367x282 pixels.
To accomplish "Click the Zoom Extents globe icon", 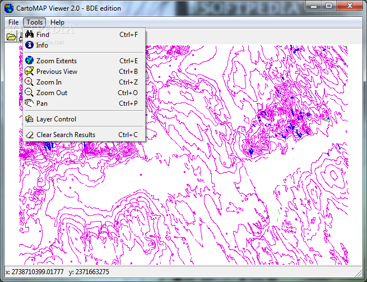I will coord(29,60).
